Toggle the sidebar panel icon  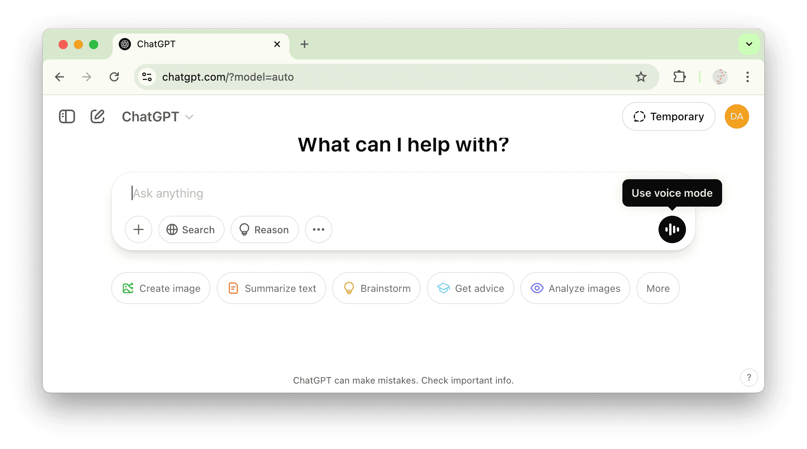pyautogui.click(x=67, y=116)
